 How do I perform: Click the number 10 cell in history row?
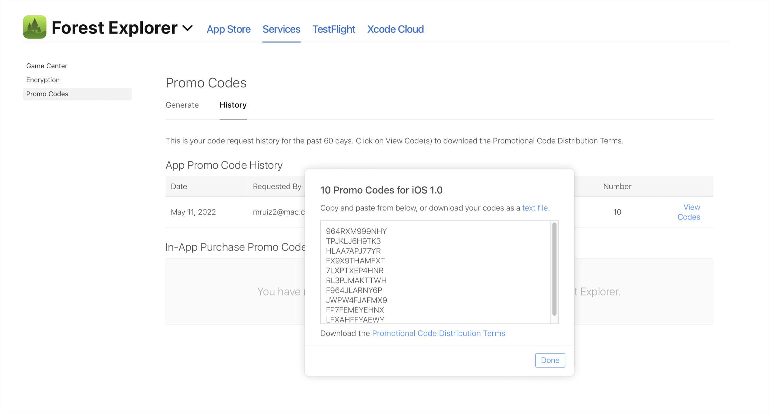pos(617,212)
